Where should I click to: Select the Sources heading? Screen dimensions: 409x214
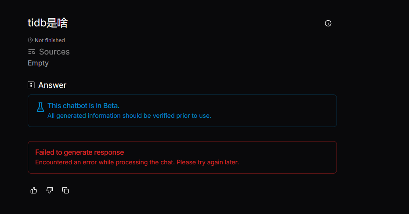tap(54, 52)
